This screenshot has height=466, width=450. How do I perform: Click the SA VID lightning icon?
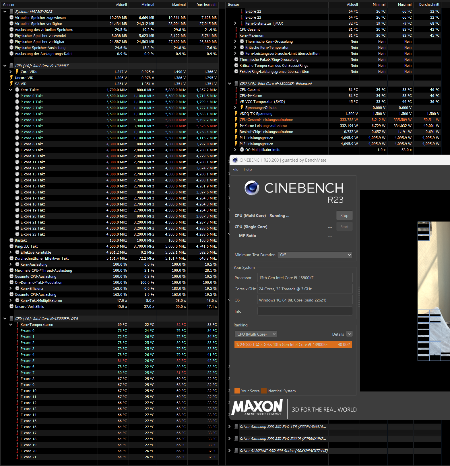[x=11, y=84]
